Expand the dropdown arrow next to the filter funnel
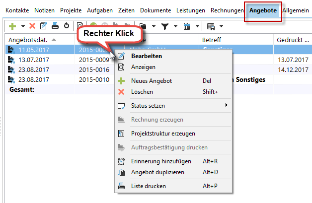Viewport: 312px width, 203px height. click(x=176, y=26)
